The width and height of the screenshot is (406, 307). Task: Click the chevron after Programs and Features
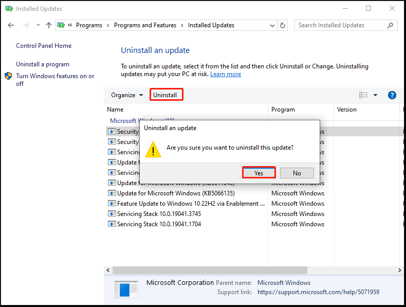[182, 25]
